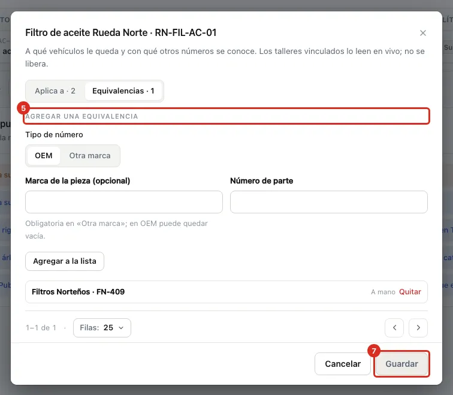Go to previous page with left chevron
The image size is (453, 395).
(394, 328)
